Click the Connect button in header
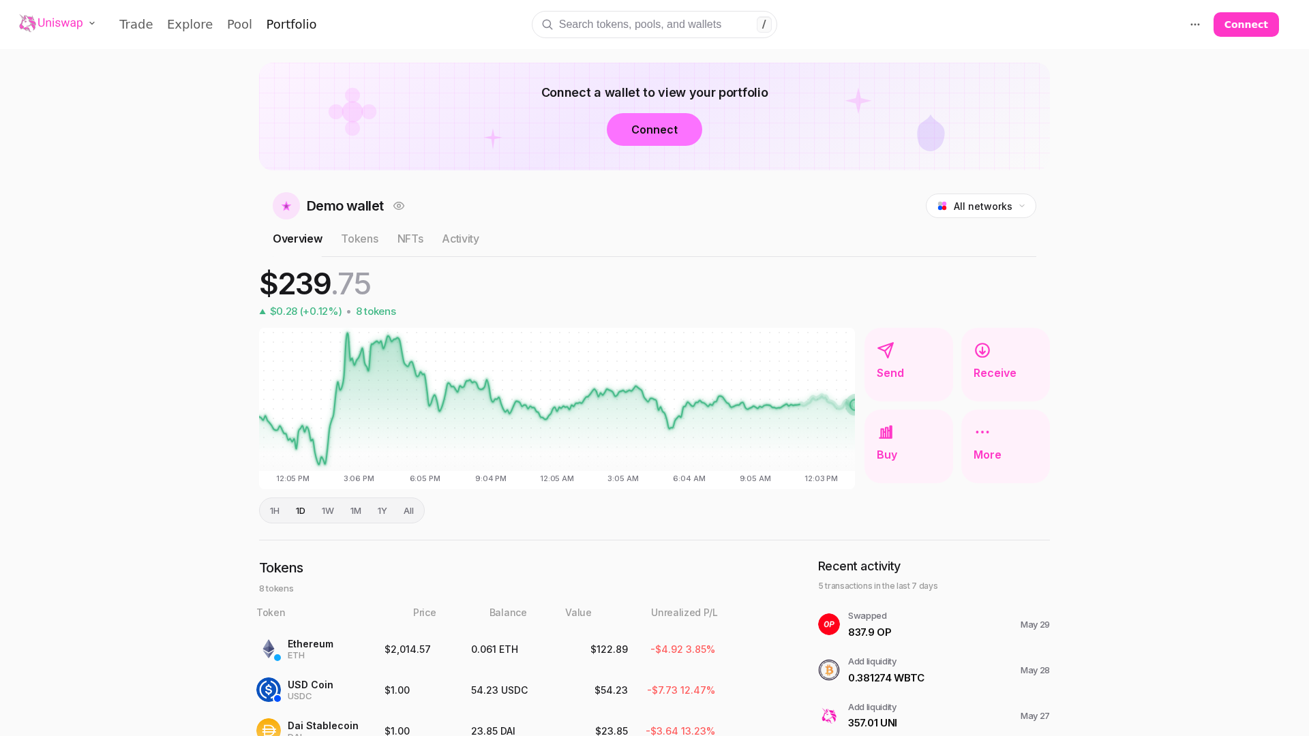The width and height of the screenshot is (1309, 736). click(x=1246, y=25)
